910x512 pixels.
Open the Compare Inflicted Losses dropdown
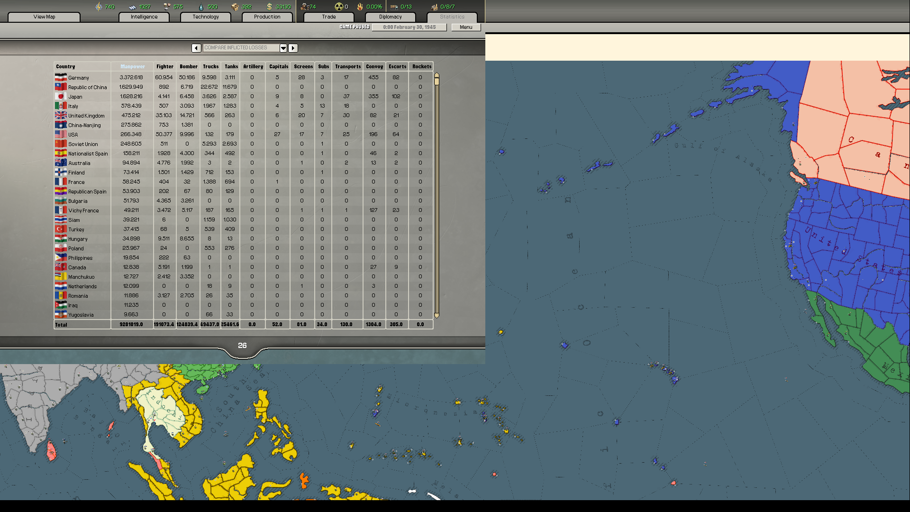(283, 47)
